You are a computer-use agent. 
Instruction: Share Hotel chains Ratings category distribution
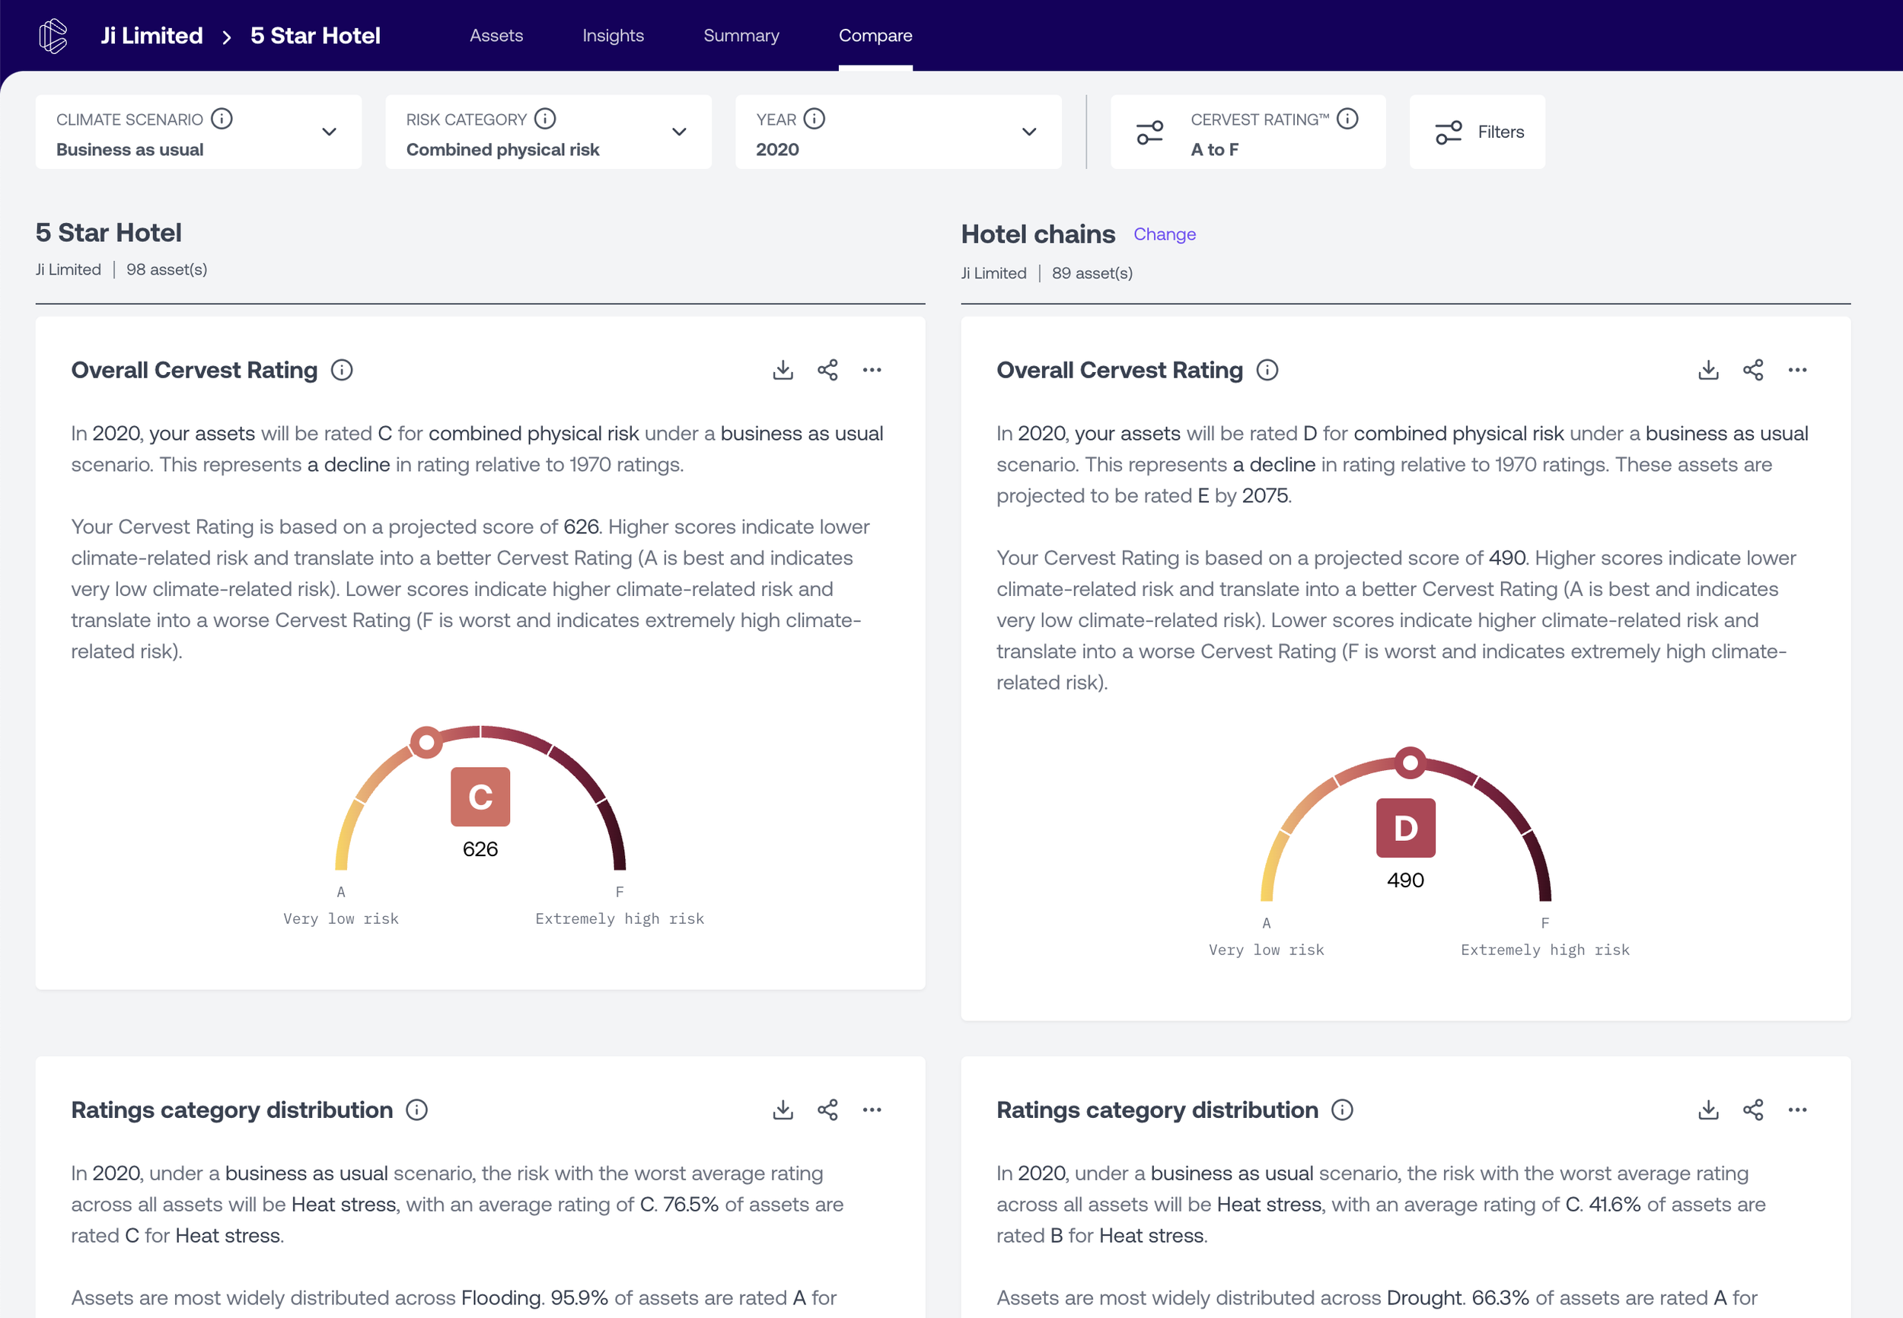coord(1753,1110)
